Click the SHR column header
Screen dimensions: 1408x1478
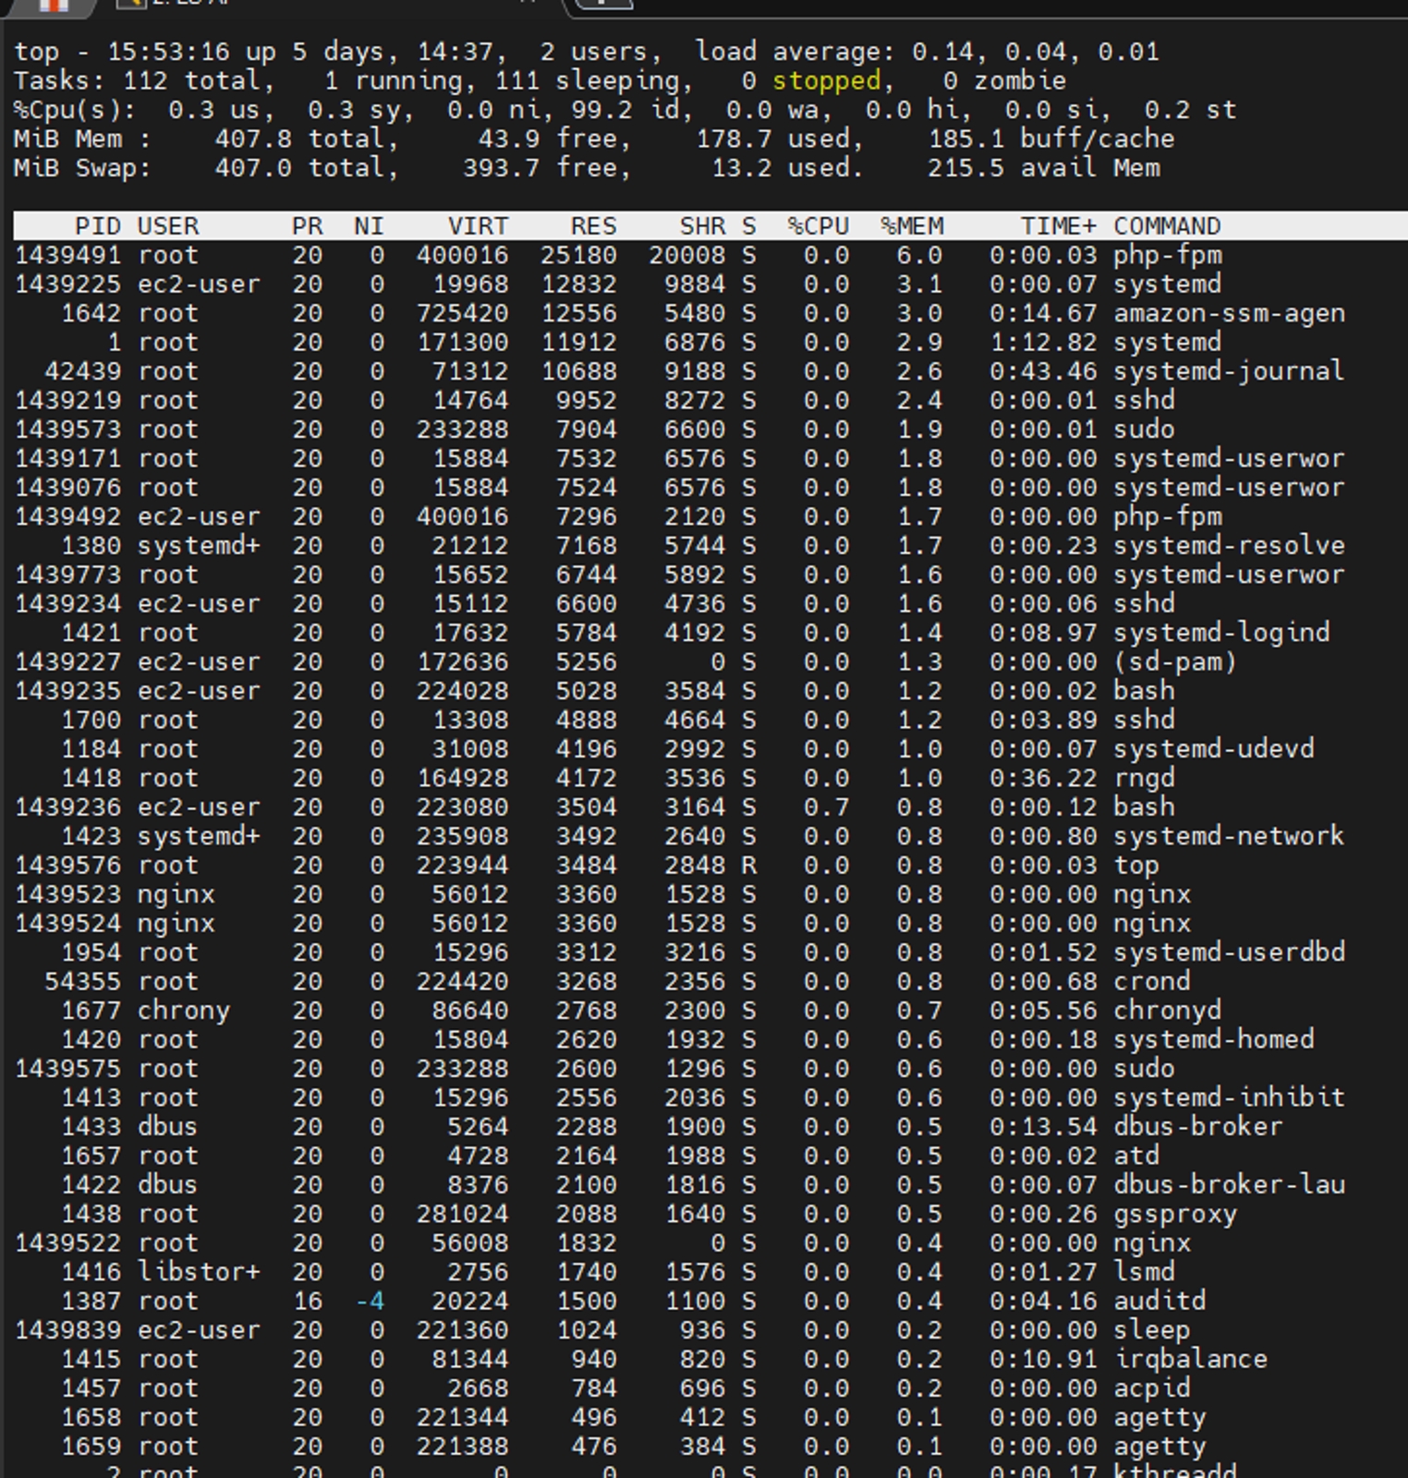point(702,226)
